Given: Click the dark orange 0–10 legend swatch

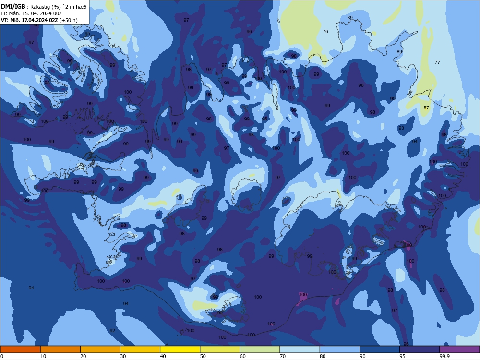Looking at the screenshot, I should [20, 349].
